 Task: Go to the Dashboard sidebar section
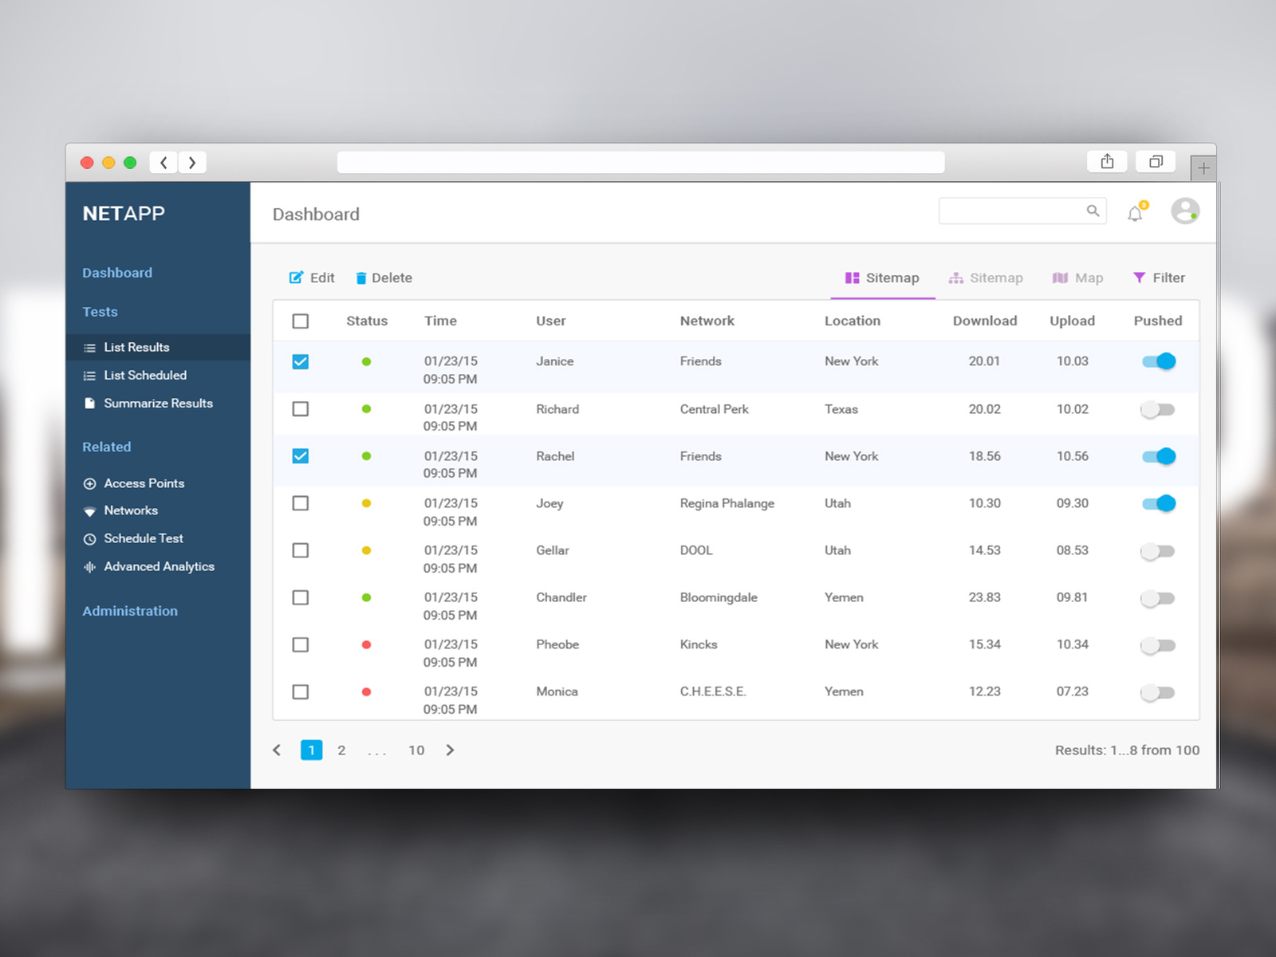117,272
